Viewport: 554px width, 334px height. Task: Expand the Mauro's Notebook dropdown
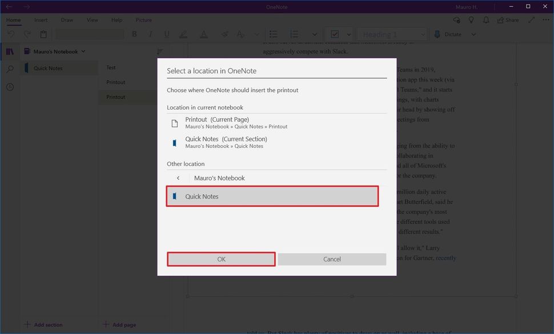point(83,51)
